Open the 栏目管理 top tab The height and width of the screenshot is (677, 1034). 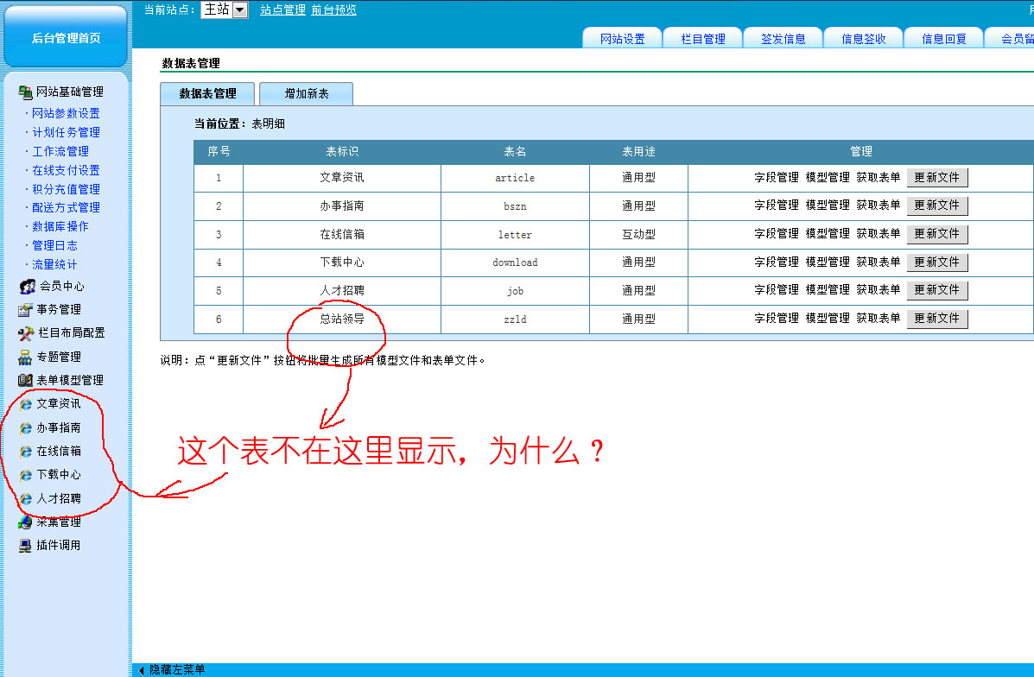coord(703,39)
